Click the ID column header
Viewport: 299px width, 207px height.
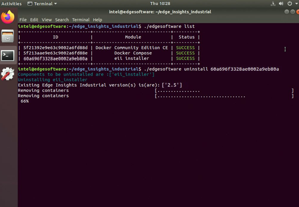(55, 37)
